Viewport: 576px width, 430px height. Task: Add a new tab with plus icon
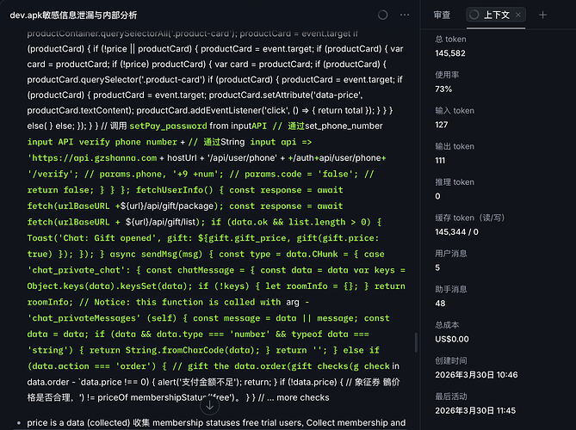pos(542,15)
